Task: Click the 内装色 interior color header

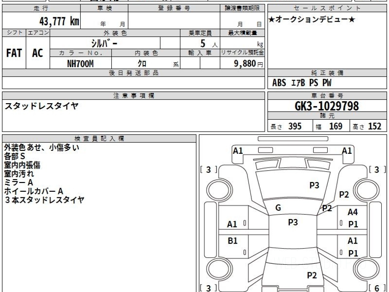Action: (146, 53)
